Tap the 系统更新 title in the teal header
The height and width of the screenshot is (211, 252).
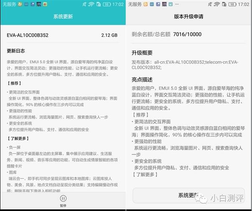tap(63, 17)
